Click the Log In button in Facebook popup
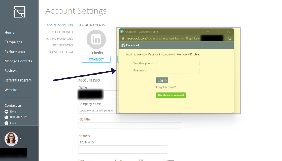Viewport: 282px width, 161px height. tap(162, 80)
